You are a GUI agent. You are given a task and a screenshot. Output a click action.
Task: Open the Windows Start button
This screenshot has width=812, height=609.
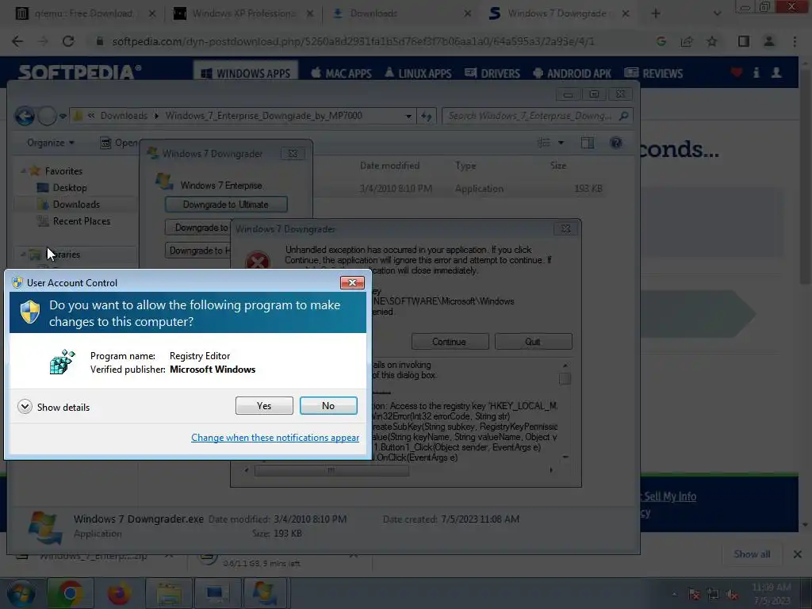(21, 593)
